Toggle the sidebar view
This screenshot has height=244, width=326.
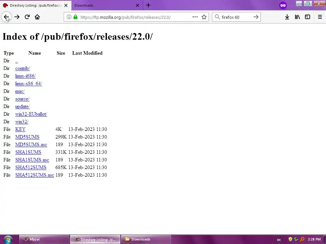(308, 17)
